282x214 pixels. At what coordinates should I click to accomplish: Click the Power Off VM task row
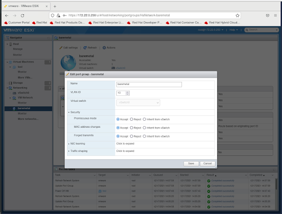(164, 191)
